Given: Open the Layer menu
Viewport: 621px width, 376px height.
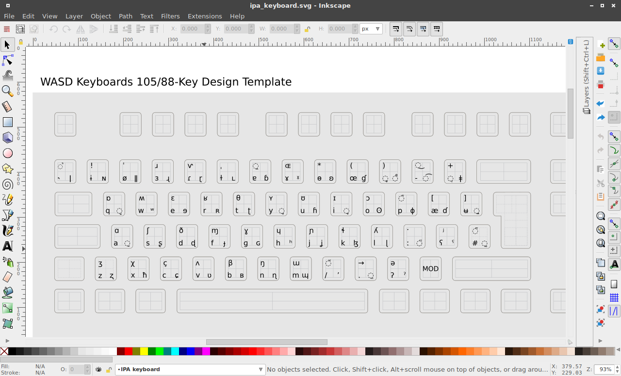Looking at the screenshot, I should point(74,16).
